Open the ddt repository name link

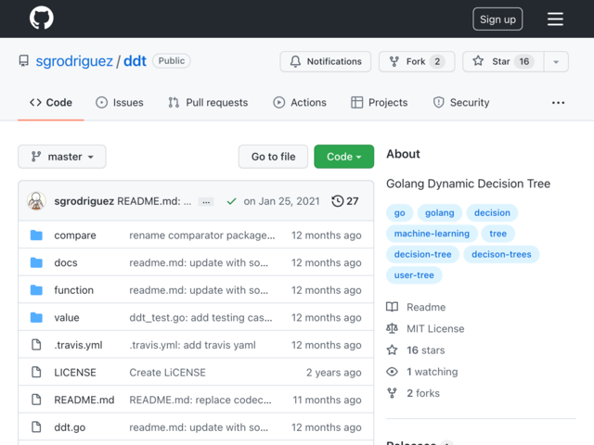[x=135, y=61]
